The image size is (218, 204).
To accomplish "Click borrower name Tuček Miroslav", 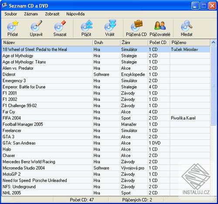I will pyautogui.click(x=184, y=50).
